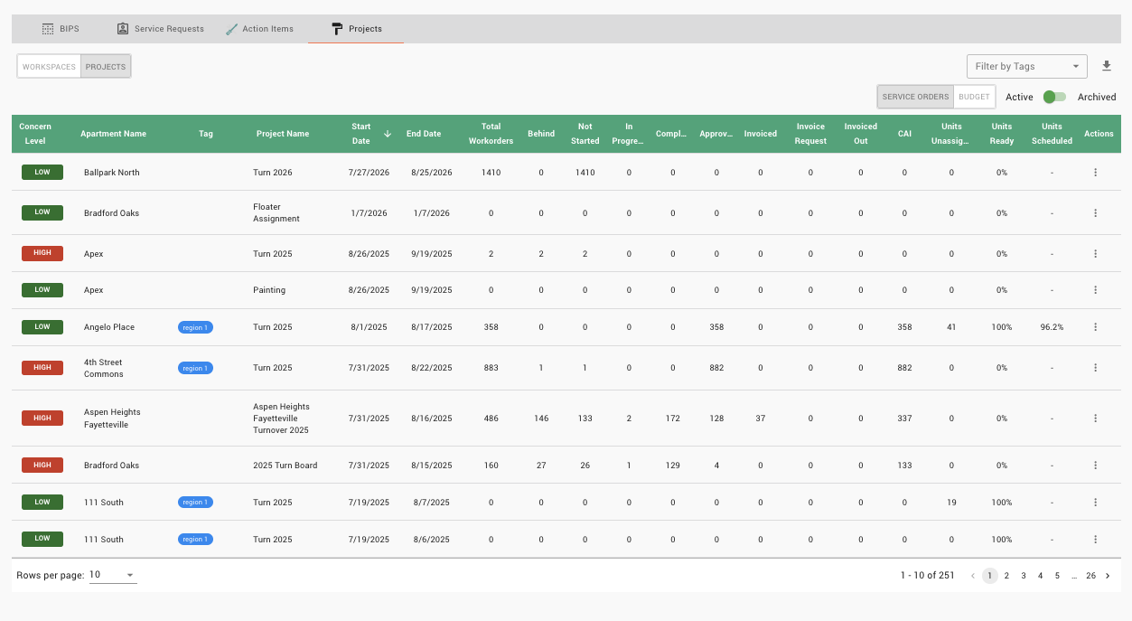Click Total Workorders value 1410
This screenshot has height=621, width=1132.
pyautogui.click(x=491, y=172)
